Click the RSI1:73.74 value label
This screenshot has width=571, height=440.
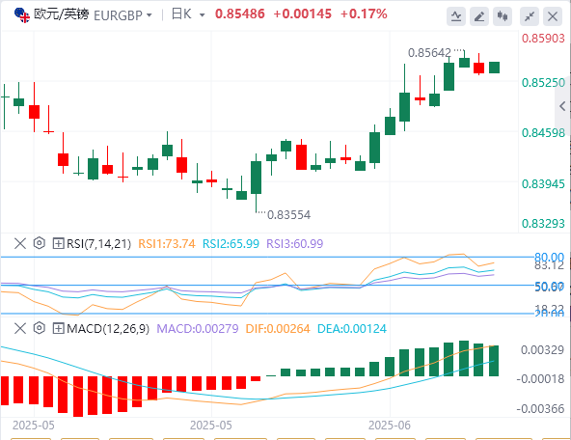167,244
